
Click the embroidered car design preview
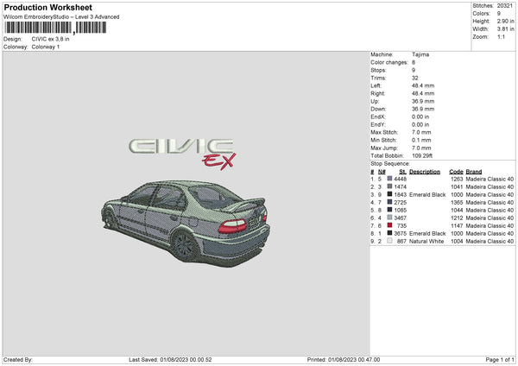point(186,224)
